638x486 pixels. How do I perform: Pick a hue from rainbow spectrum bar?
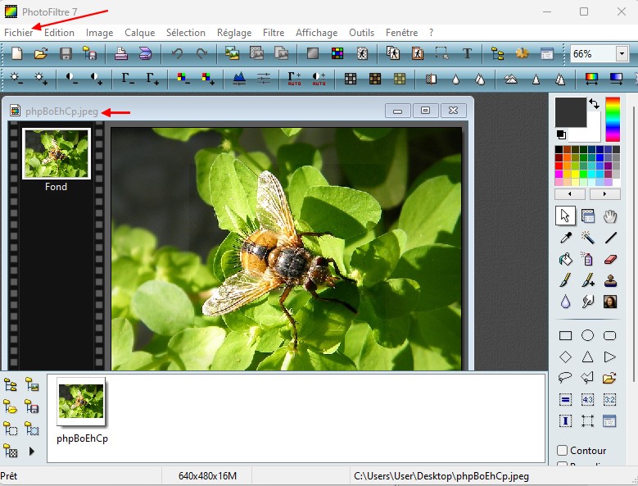(x=613, y=120)
